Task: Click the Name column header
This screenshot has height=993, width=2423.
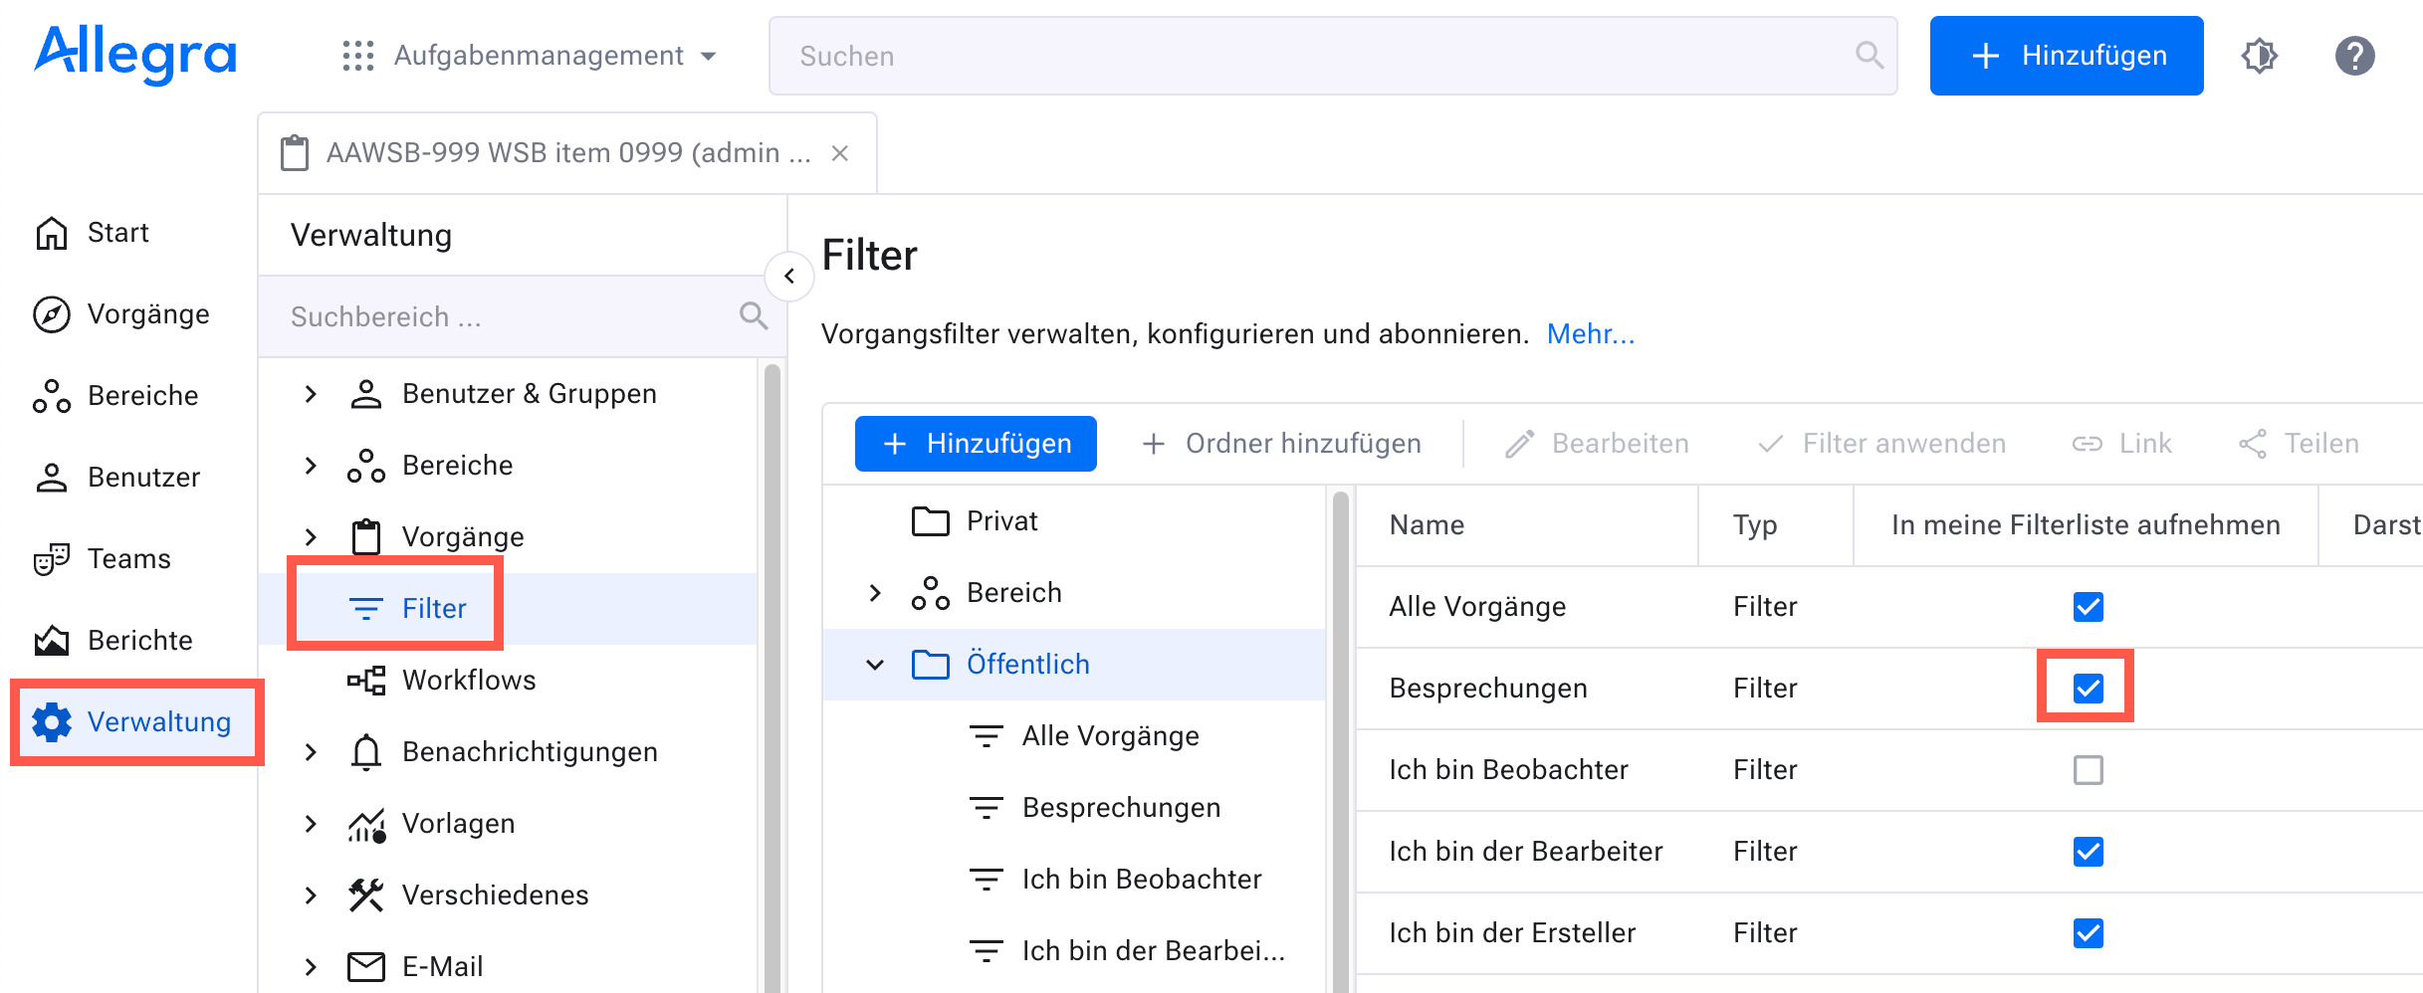Action: 1526,525
